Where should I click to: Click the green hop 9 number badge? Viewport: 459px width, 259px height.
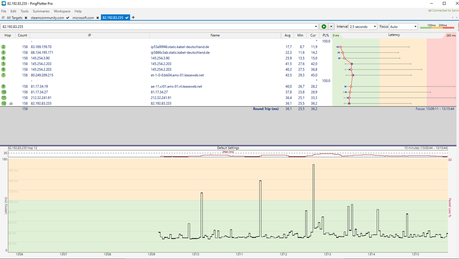[x=4, y=87]
